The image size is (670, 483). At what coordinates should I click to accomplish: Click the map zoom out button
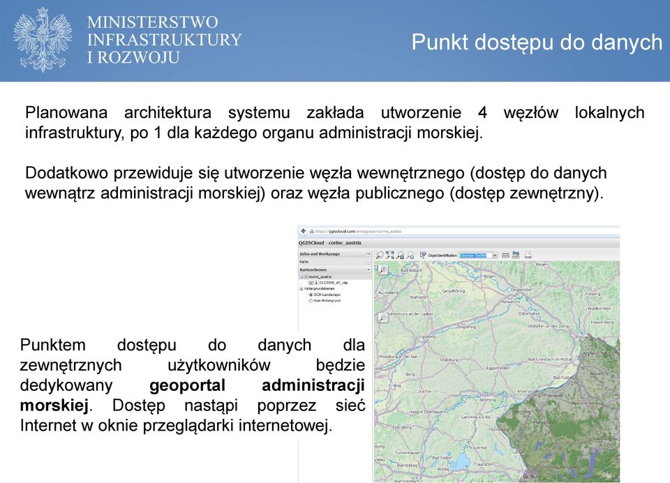383,318
